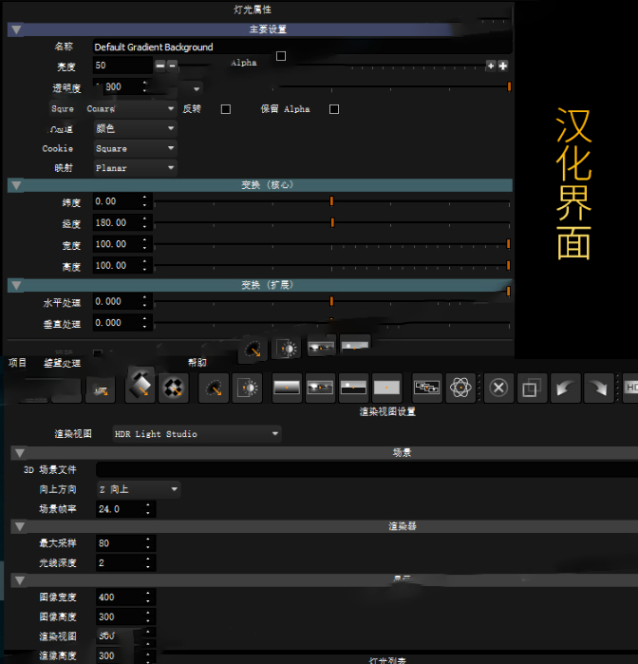Toggle the 保留 Alpha checkbox

[334, 109]
